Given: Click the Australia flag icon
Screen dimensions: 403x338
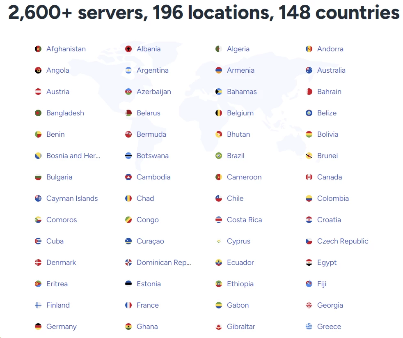Looking at the screenshot, I should pos(309,70).
